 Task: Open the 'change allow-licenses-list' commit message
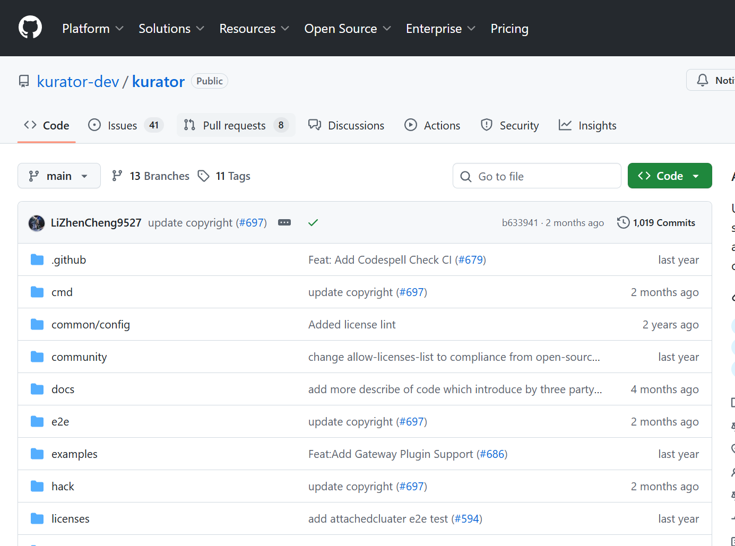pyautogui.click(x=454, y=357)
